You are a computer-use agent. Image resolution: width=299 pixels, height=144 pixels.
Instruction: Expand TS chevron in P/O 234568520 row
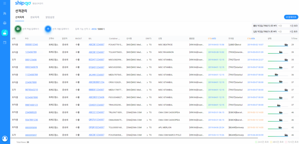click(x=147, y=113)
